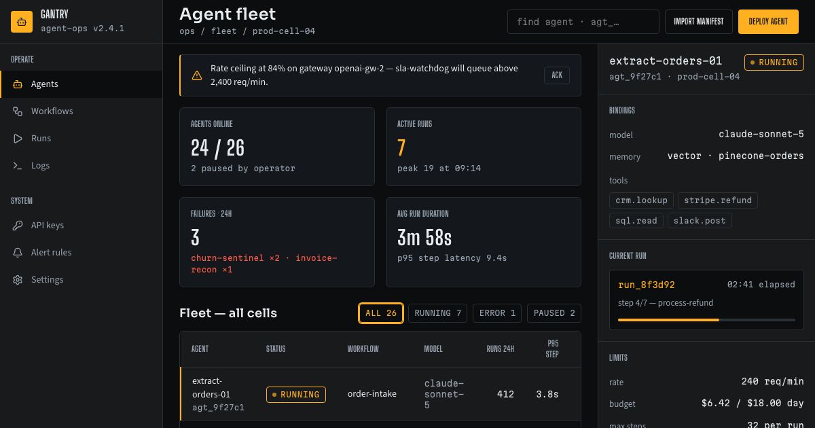
Task: Select the extract-orders-01 agent name in table
Action: [211, 388]
